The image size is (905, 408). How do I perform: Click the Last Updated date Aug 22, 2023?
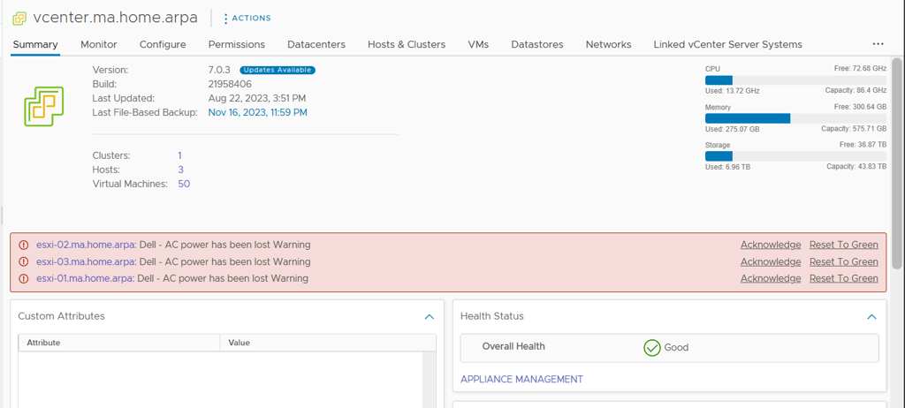click(x=257, y=98)
